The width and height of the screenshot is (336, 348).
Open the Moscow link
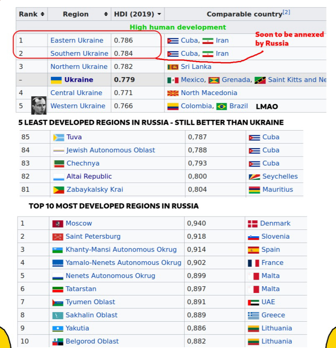[x=79, y=223]
